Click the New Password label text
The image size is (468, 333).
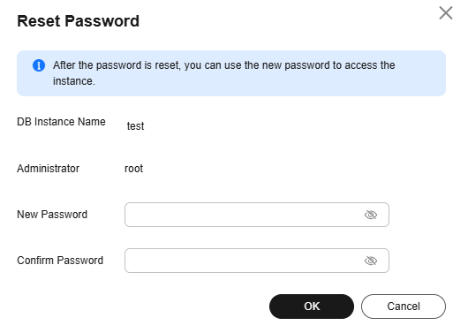pyautogui.click(x=52, y=215)
